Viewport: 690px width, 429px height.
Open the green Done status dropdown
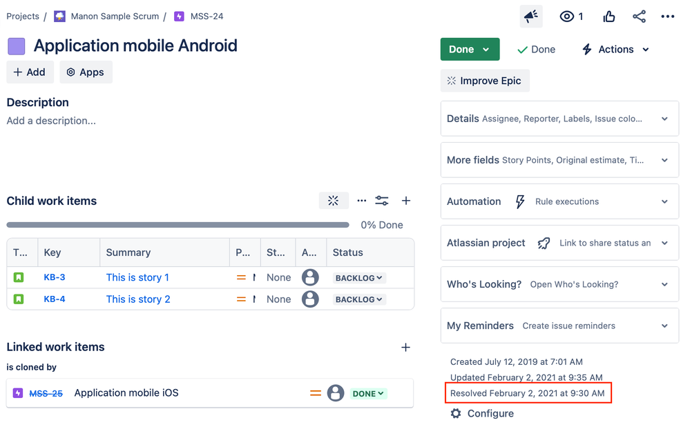click(470, 49)
